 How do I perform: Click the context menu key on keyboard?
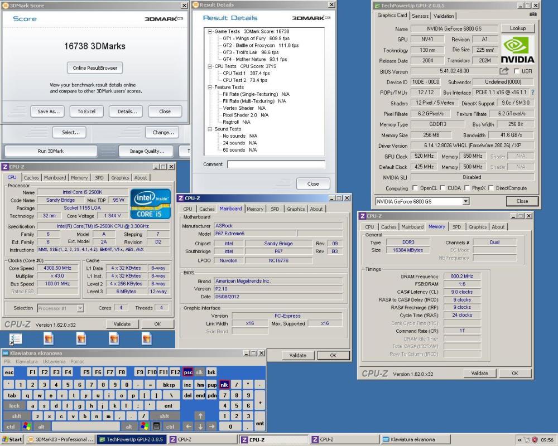156,426
